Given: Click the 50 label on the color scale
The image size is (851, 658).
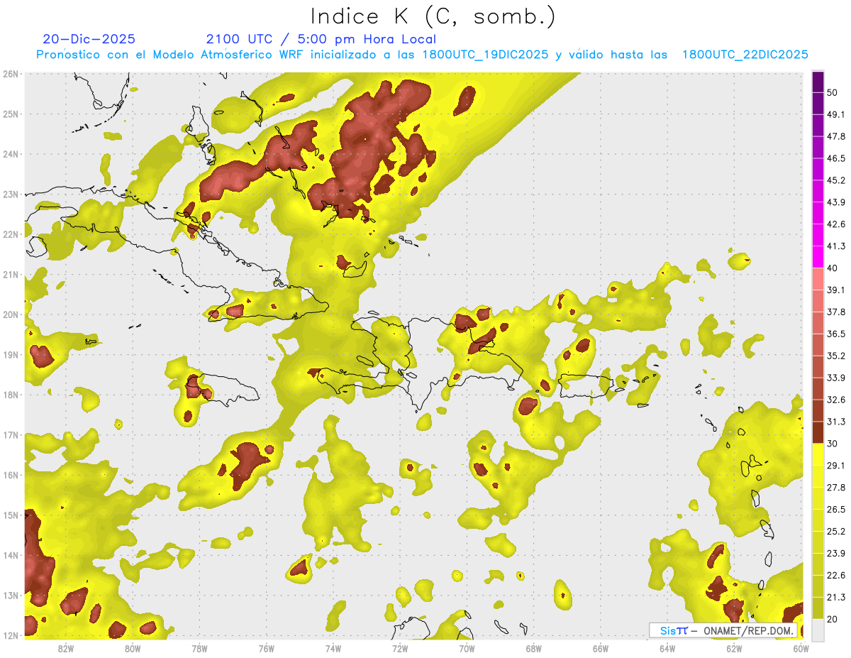Looking at the screenshot, I should (x=833, y=92).
